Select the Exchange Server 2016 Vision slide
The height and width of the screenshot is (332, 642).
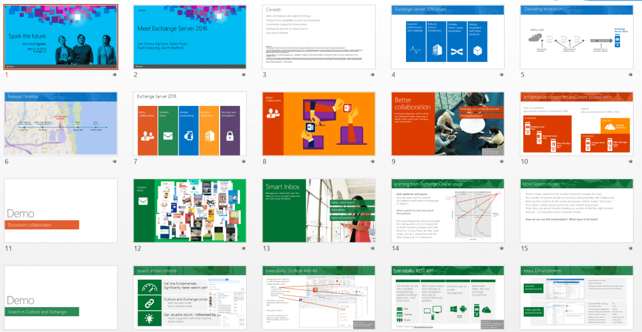(448, 37)
